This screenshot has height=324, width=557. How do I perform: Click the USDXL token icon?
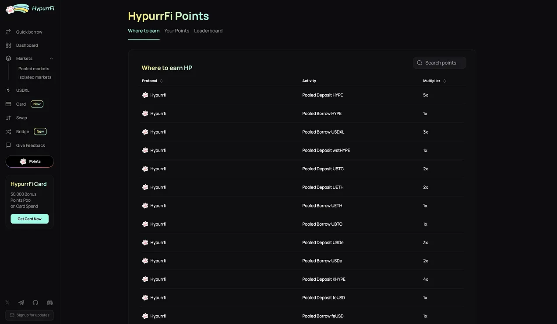pyautogui.click(x=8, y=90)
